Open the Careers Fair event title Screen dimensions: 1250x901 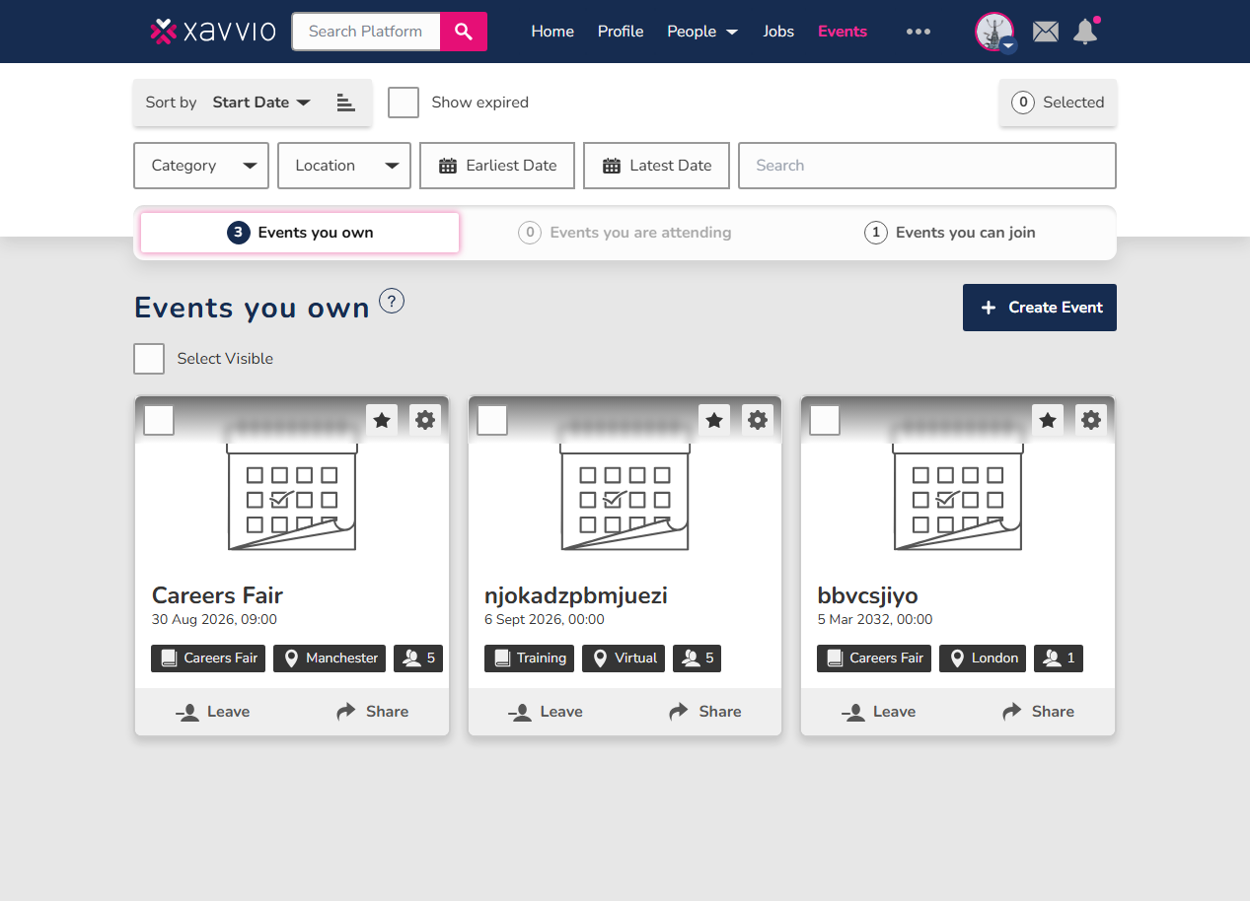click(x=217, y=595)
